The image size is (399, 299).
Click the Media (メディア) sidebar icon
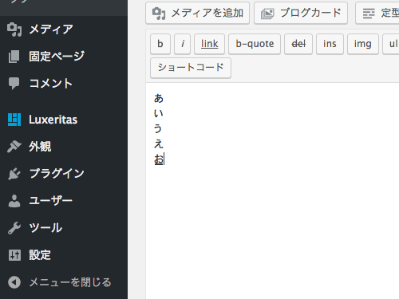pos(14,30)
